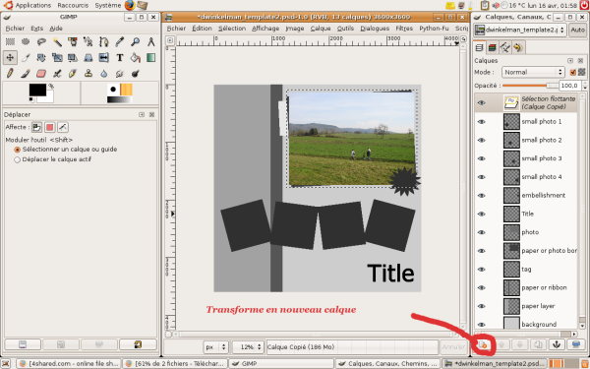Select the Move tool
This screenshot has height=369, width=590.
tap(10, 58)
